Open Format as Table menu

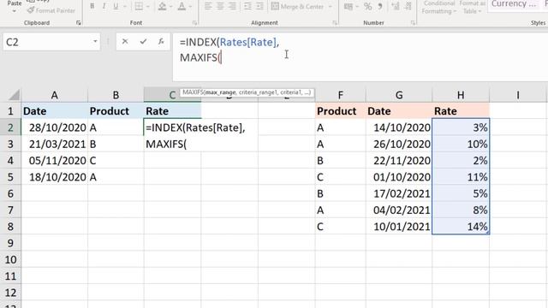point(472,7)
